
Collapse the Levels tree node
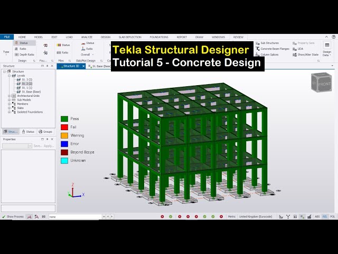10,76
